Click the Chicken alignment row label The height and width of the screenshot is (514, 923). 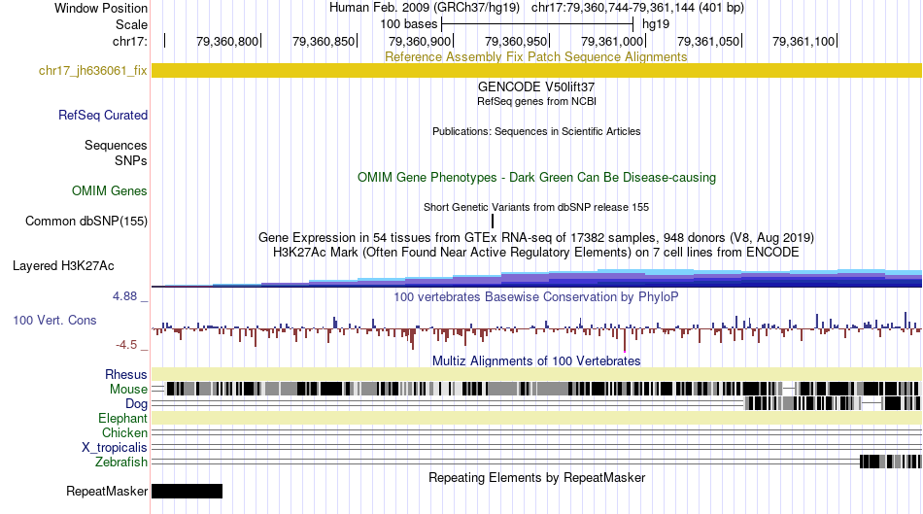tap(124, 432)
